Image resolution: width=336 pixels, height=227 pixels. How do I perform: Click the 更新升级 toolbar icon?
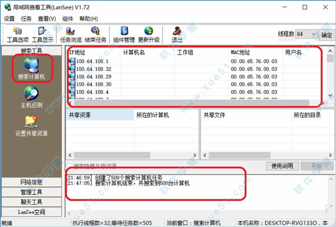(x=150, y=35)
